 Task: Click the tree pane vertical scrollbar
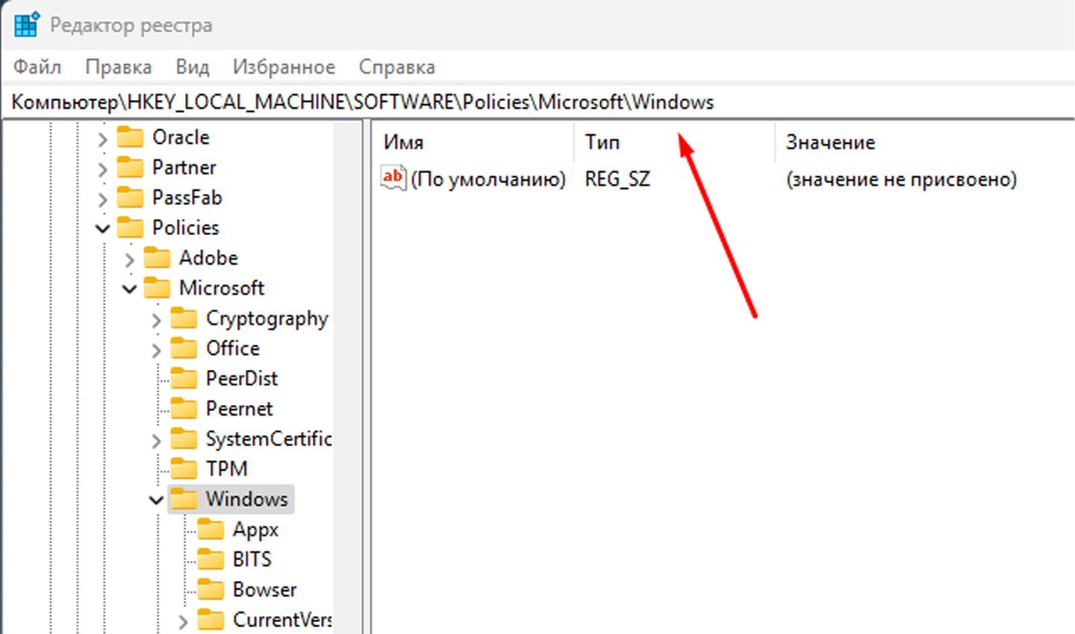click(x=347, y=377)
